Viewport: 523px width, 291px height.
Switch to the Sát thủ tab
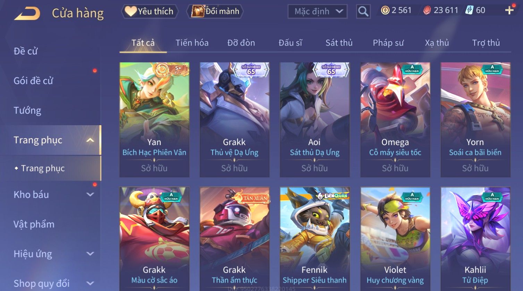tap(339, 43)
